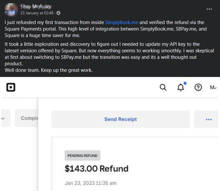The width and height of the screenshot is (220, 191).
Task: Open the Facebook post options menu
Action: pos(209,9)
